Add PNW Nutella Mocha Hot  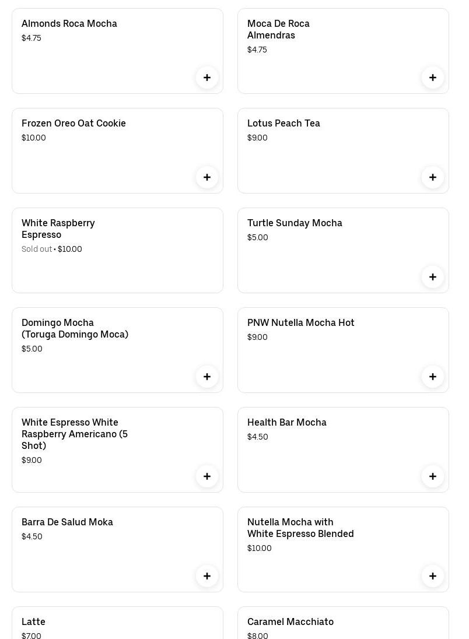click(x=433, y=377)
